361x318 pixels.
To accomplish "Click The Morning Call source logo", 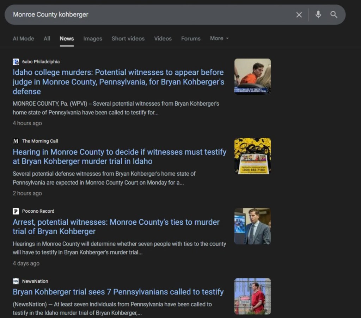I will click(16, 141).
